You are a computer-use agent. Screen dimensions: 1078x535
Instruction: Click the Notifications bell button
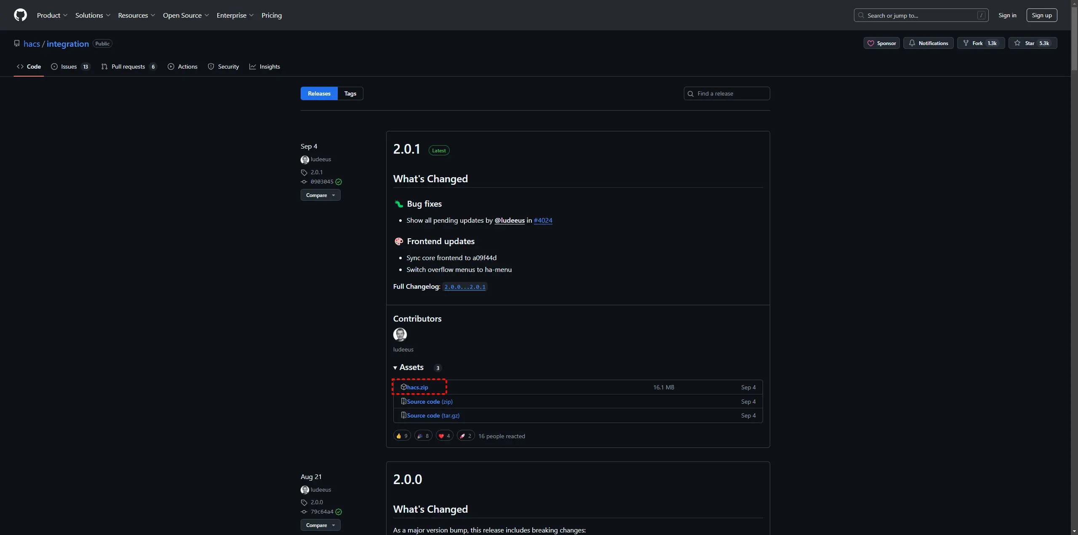click(x=928, y=43)
